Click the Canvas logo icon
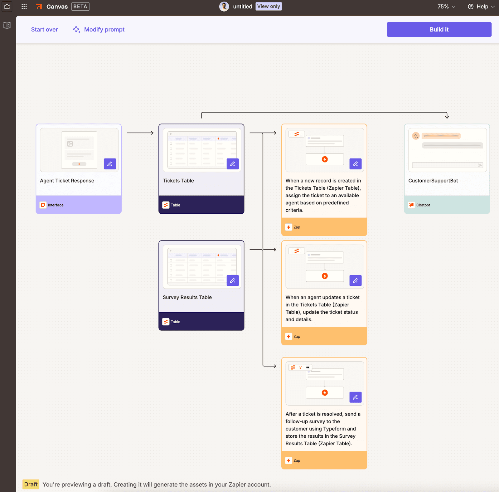The image size is (499, 492). [39, 7]
